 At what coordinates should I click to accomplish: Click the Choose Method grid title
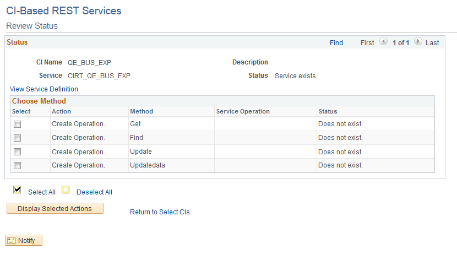tap(39, 101)
